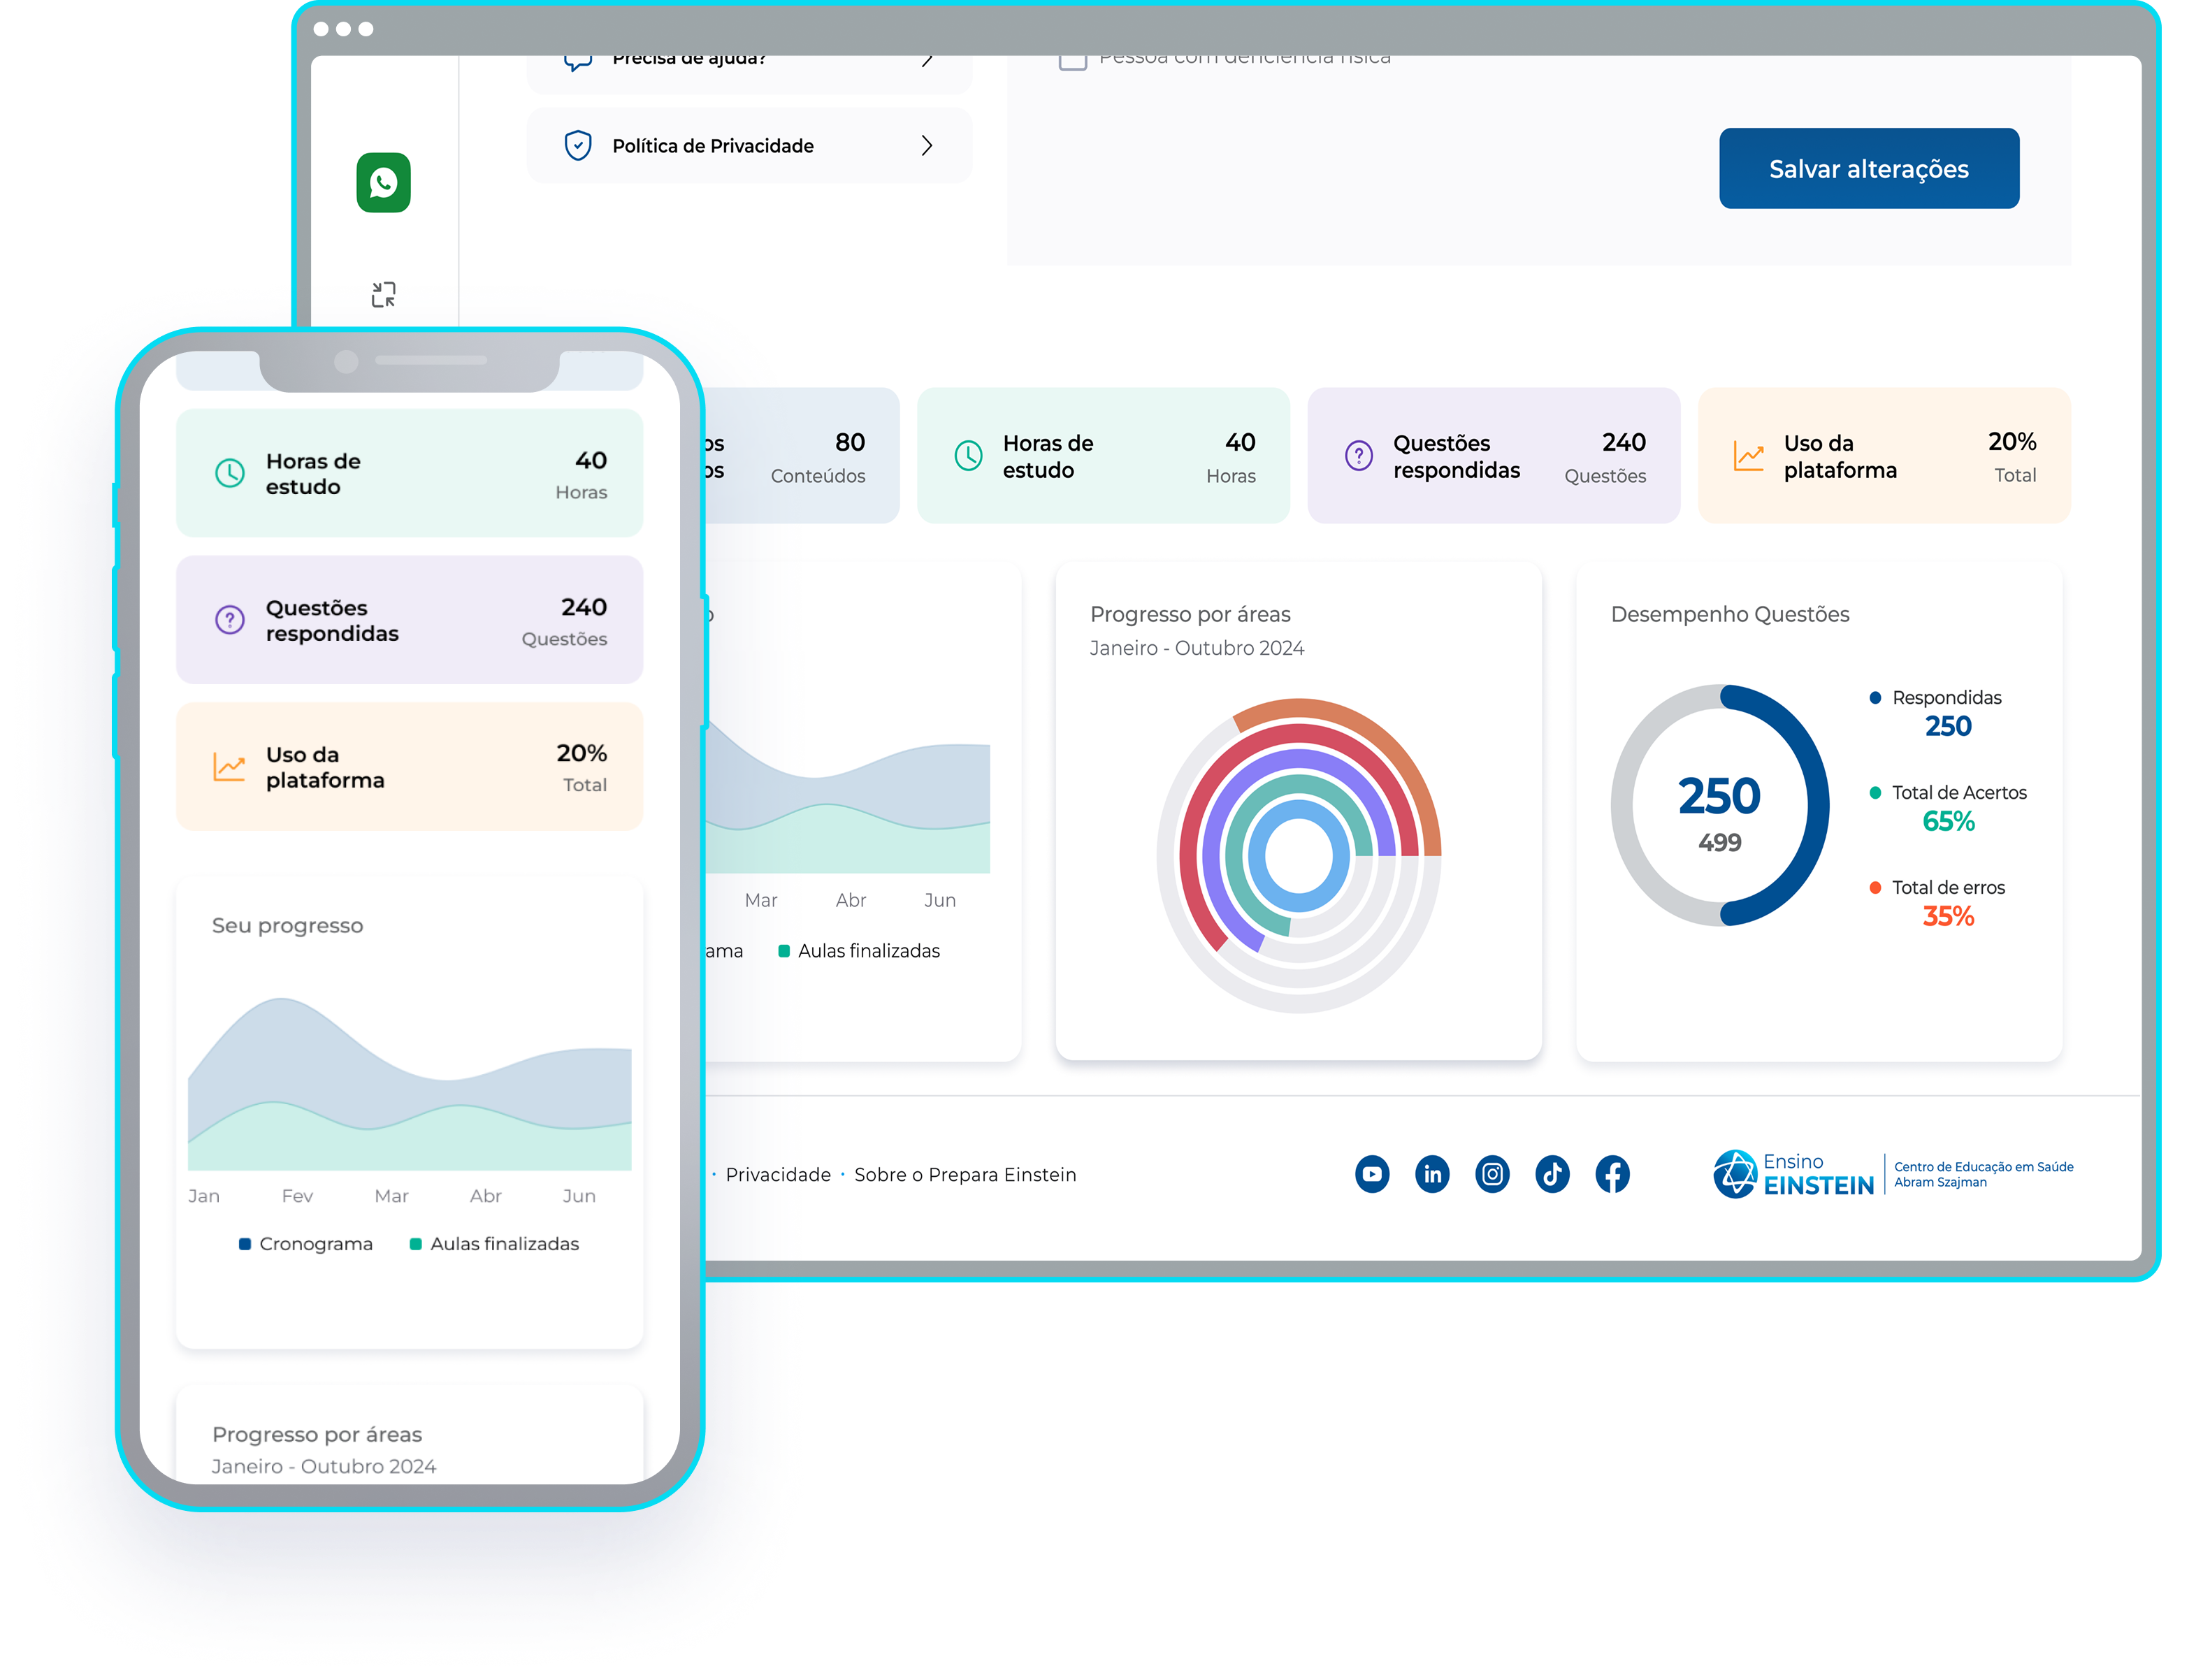Click the shield icon beside Política de Privacidade
This screenshot has width=2203, height=1680.
578,146
